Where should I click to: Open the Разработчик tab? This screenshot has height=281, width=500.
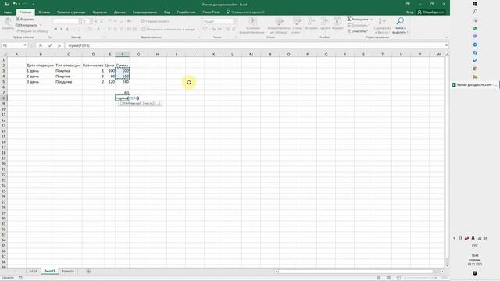point(186,12)
